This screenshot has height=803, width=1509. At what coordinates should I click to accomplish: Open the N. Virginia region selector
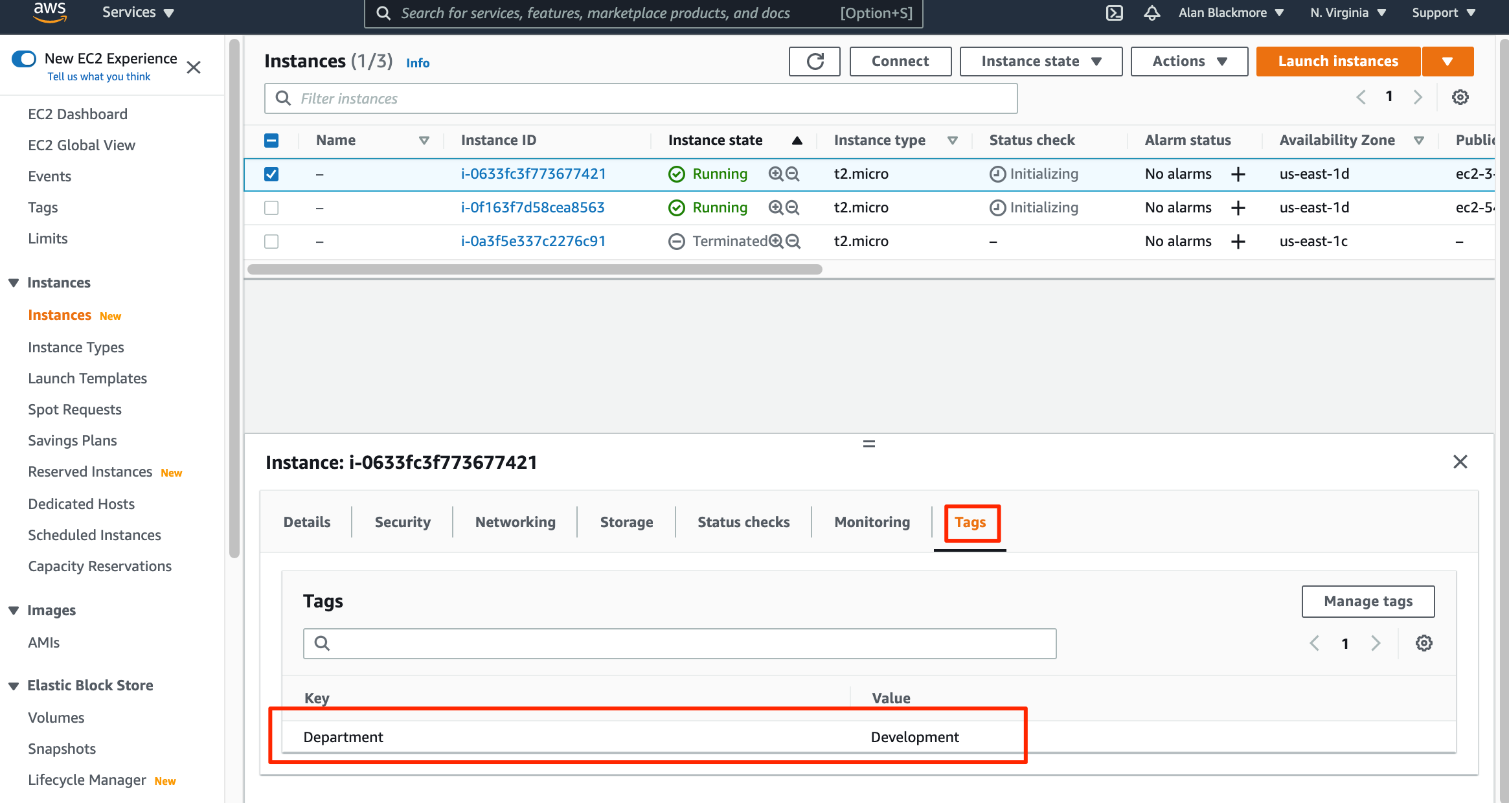coord(1348,12)
